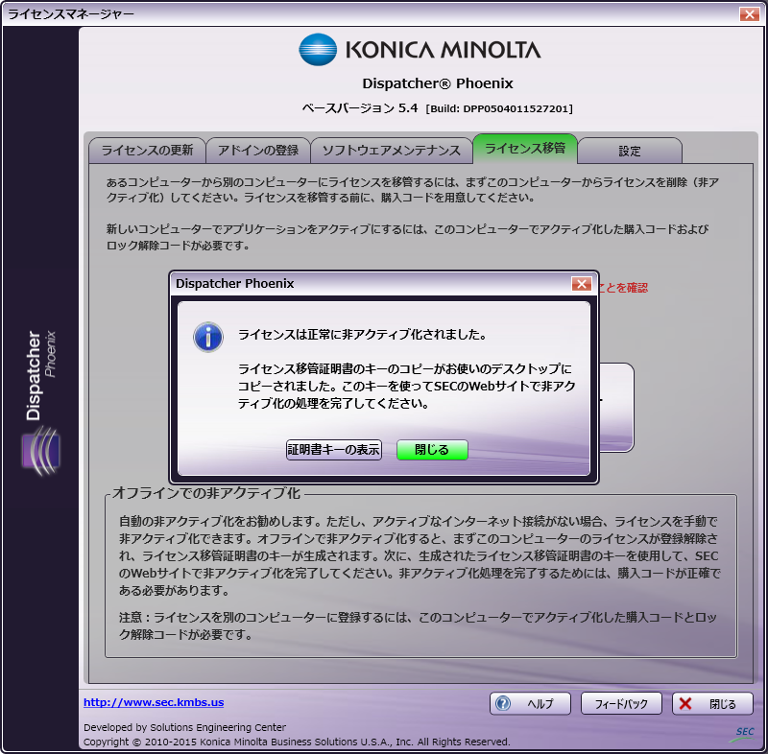768x754 pixels.
Task: Select the ソフトウェアメンテナンス tab
Action: 392,151
